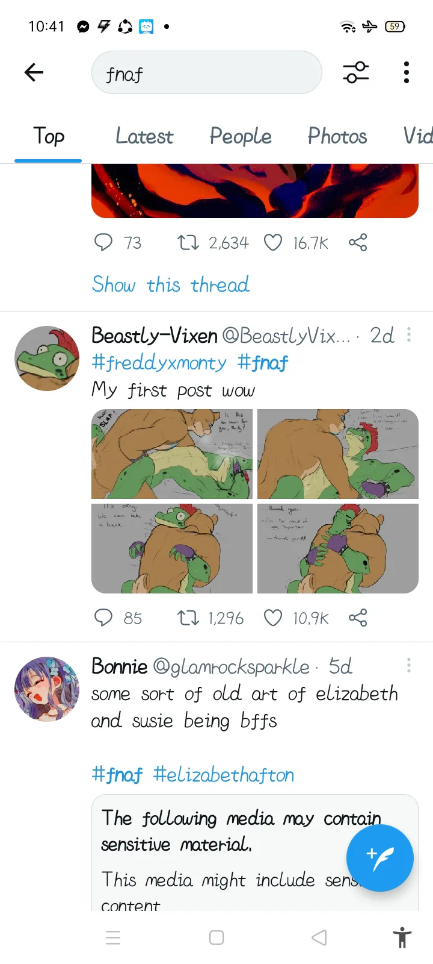Open the #elizabethafton hashtag
The width and height of the screenshot is (433, 964).
224,774
